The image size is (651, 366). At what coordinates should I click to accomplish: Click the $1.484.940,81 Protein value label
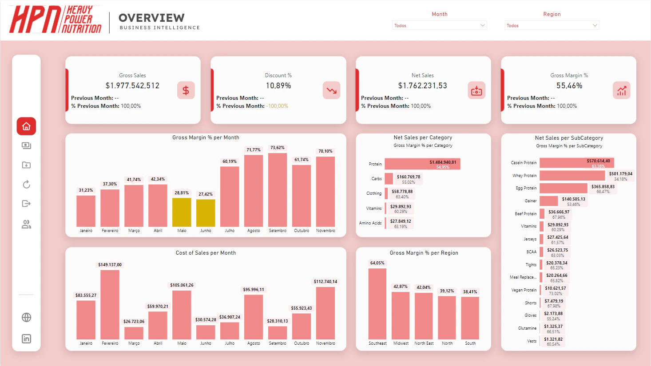tap(443, 162)
